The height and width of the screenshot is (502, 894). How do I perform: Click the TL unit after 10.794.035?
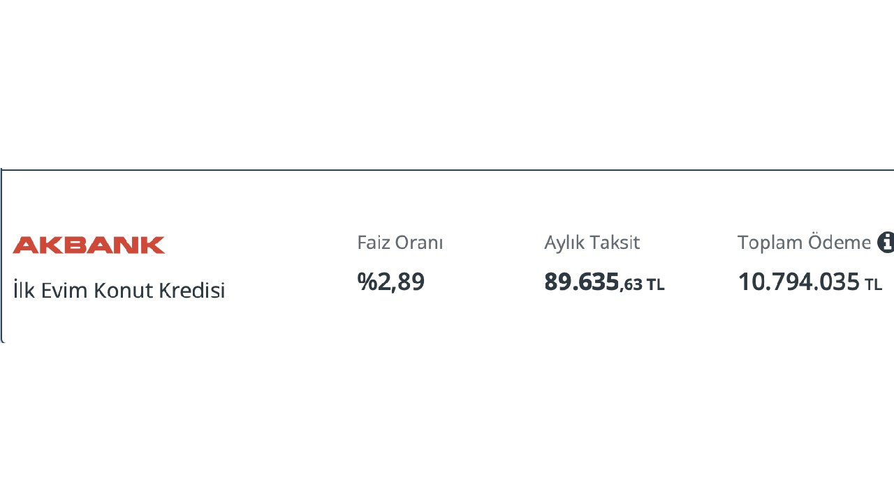[874, 284]
